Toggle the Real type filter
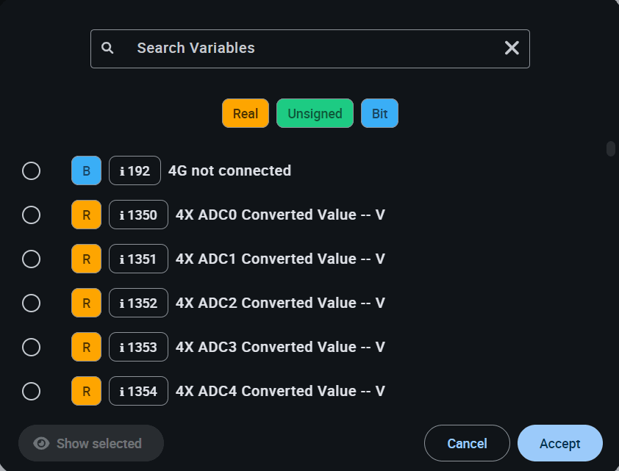619x471 pixels. pyautogui.click(x=246, y=114)
